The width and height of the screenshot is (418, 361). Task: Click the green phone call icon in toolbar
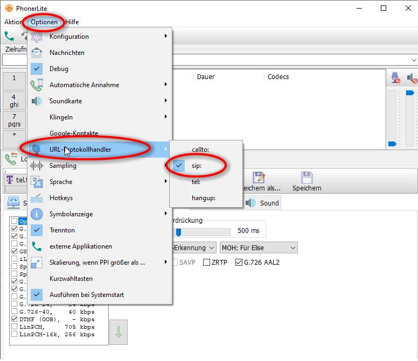9,36
